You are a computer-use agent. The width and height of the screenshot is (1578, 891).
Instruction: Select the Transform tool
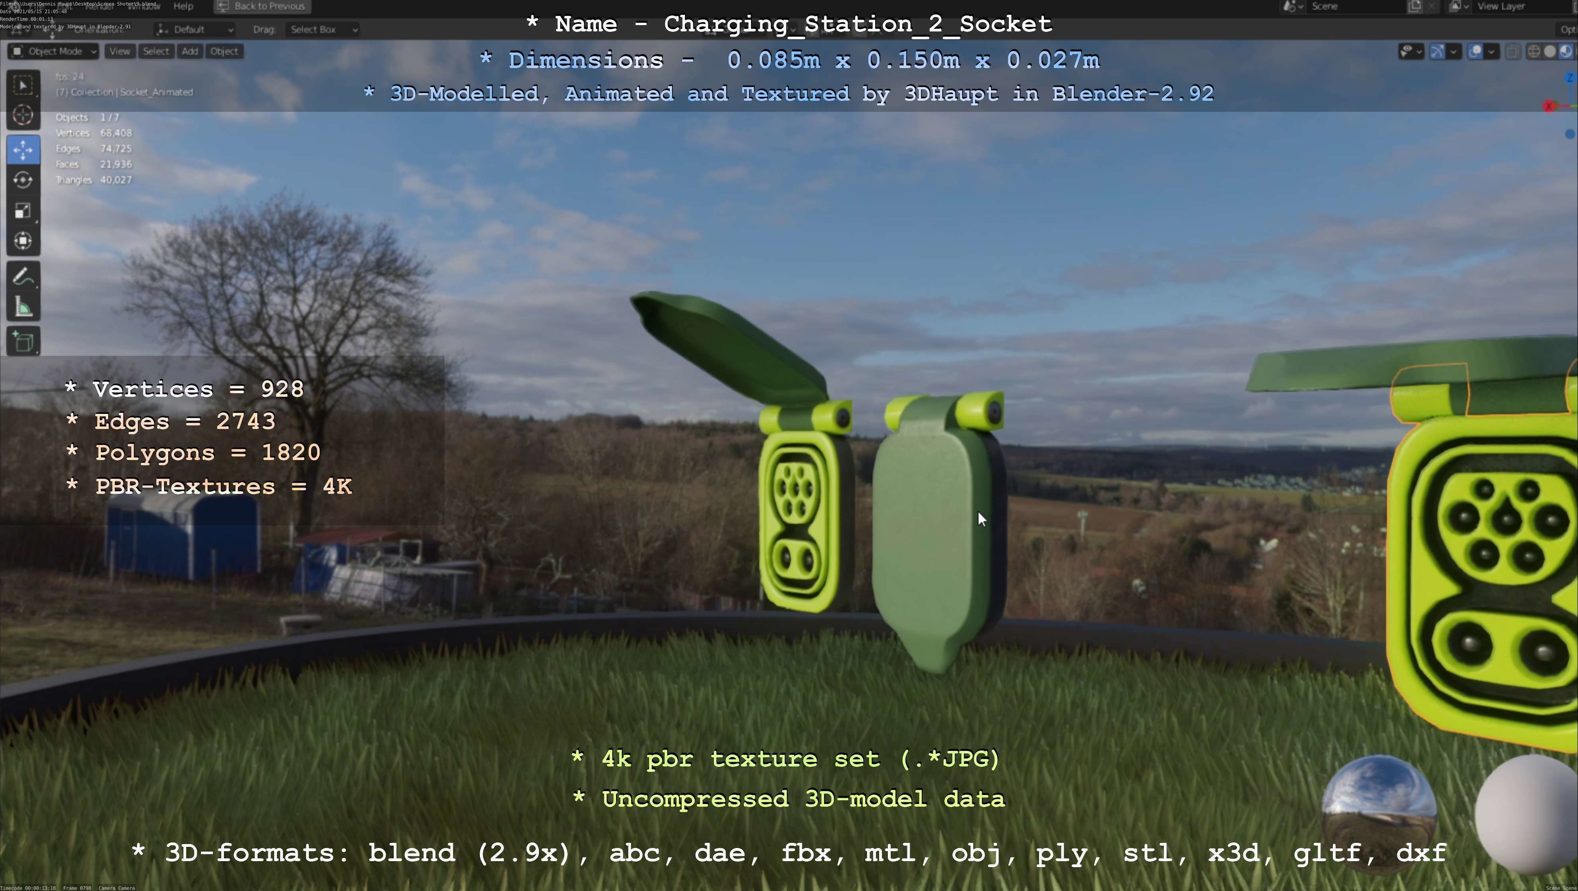(23, 241)
